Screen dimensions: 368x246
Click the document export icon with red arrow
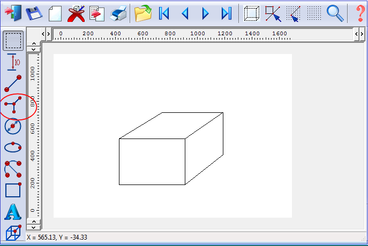(x=97, y=14)
